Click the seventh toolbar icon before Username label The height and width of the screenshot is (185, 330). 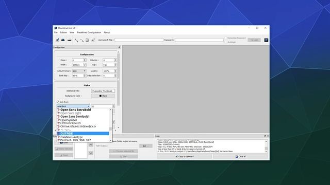[93, 40]
